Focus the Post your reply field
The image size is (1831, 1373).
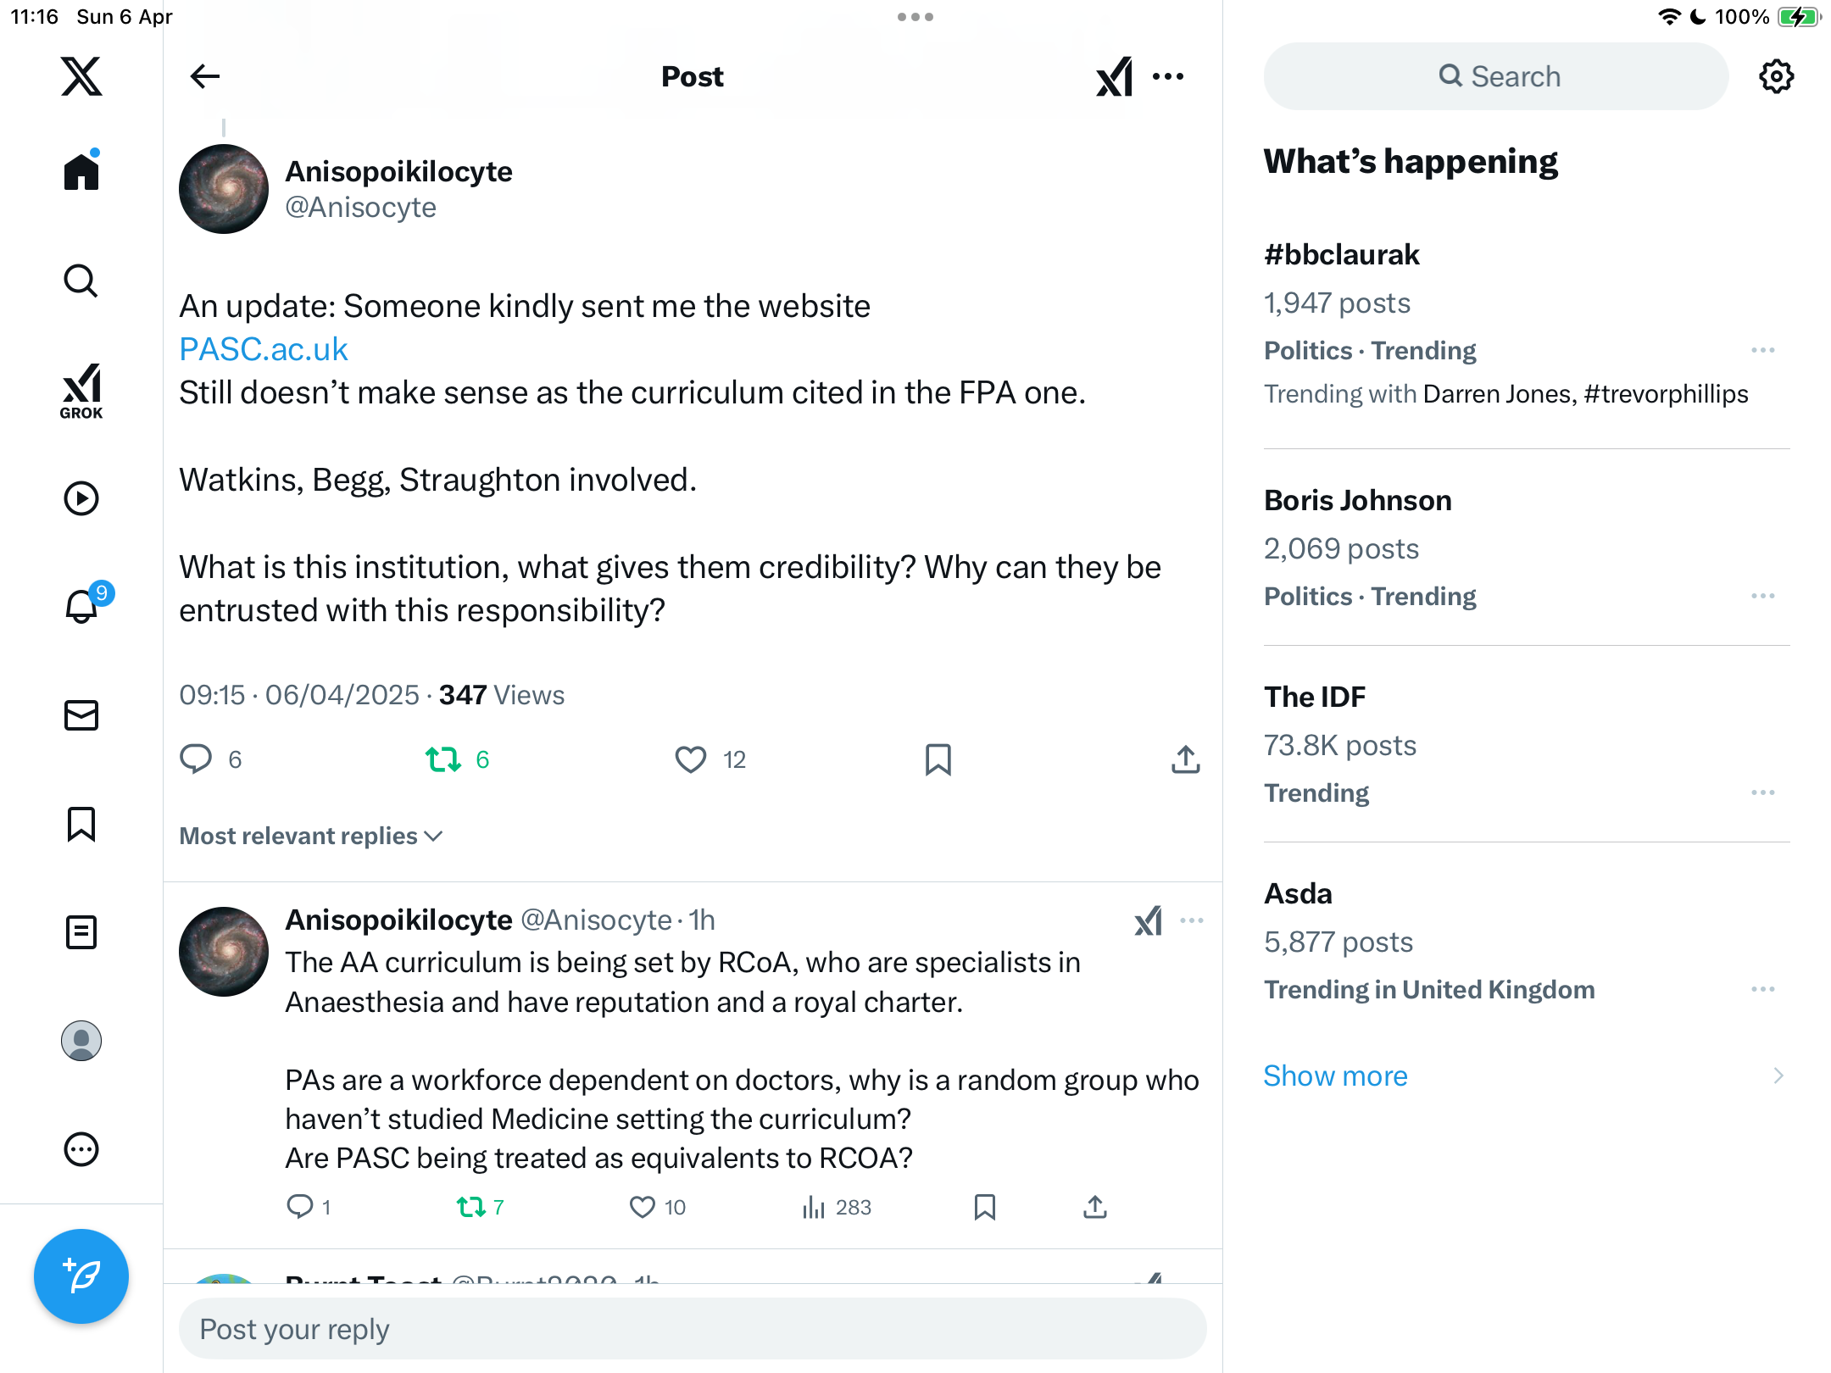click(x=693, y=1329)
